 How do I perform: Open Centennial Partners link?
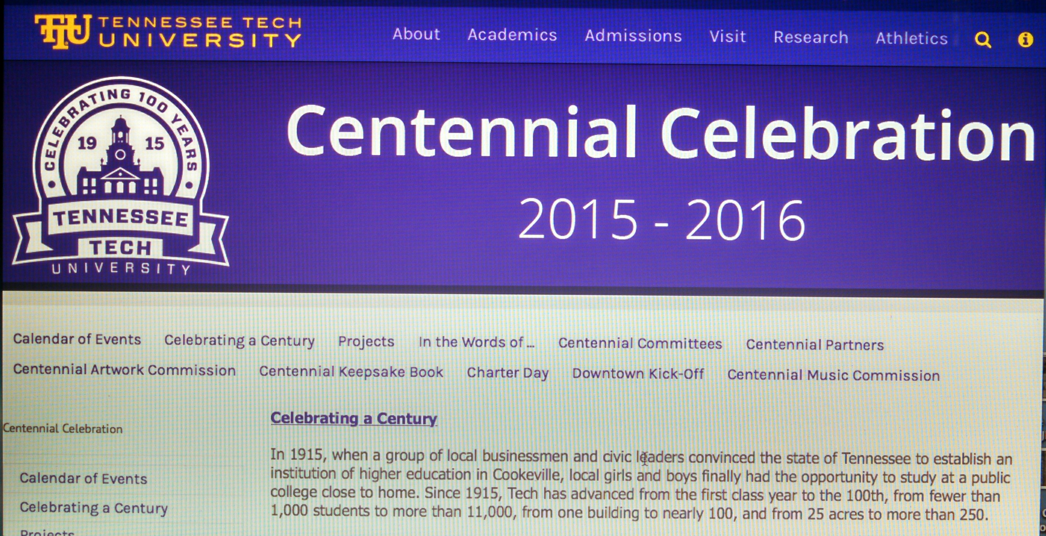814,344
